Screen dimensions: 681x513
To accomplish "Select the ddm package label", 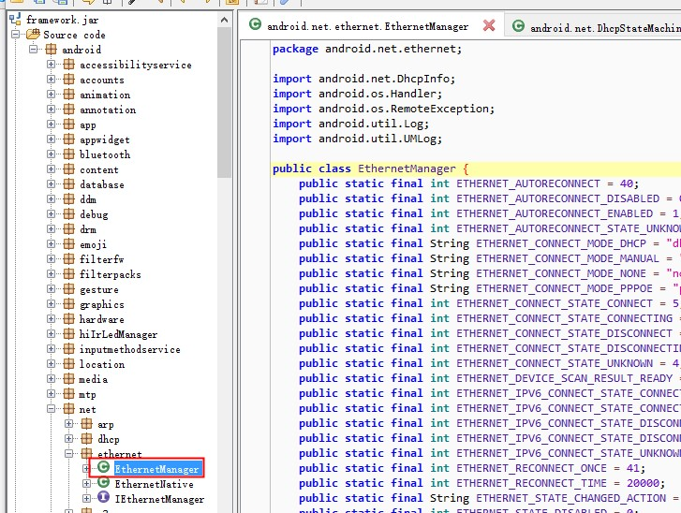I will coord(88,199).
